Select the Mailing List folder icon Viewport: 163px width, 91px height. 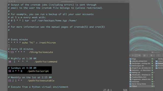130,73
